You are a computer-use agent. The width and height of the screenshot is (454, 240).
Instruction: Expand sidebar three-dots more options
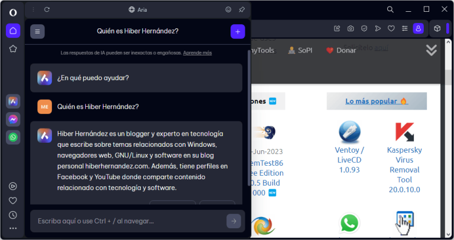(12, 228)
